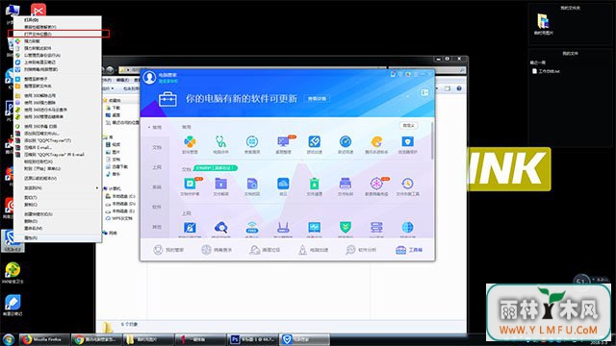This screenshot has height=346, width=616.
Task: Switch to 清理垃圾 tab in bottom bar
Action: [x=265, y=250]
